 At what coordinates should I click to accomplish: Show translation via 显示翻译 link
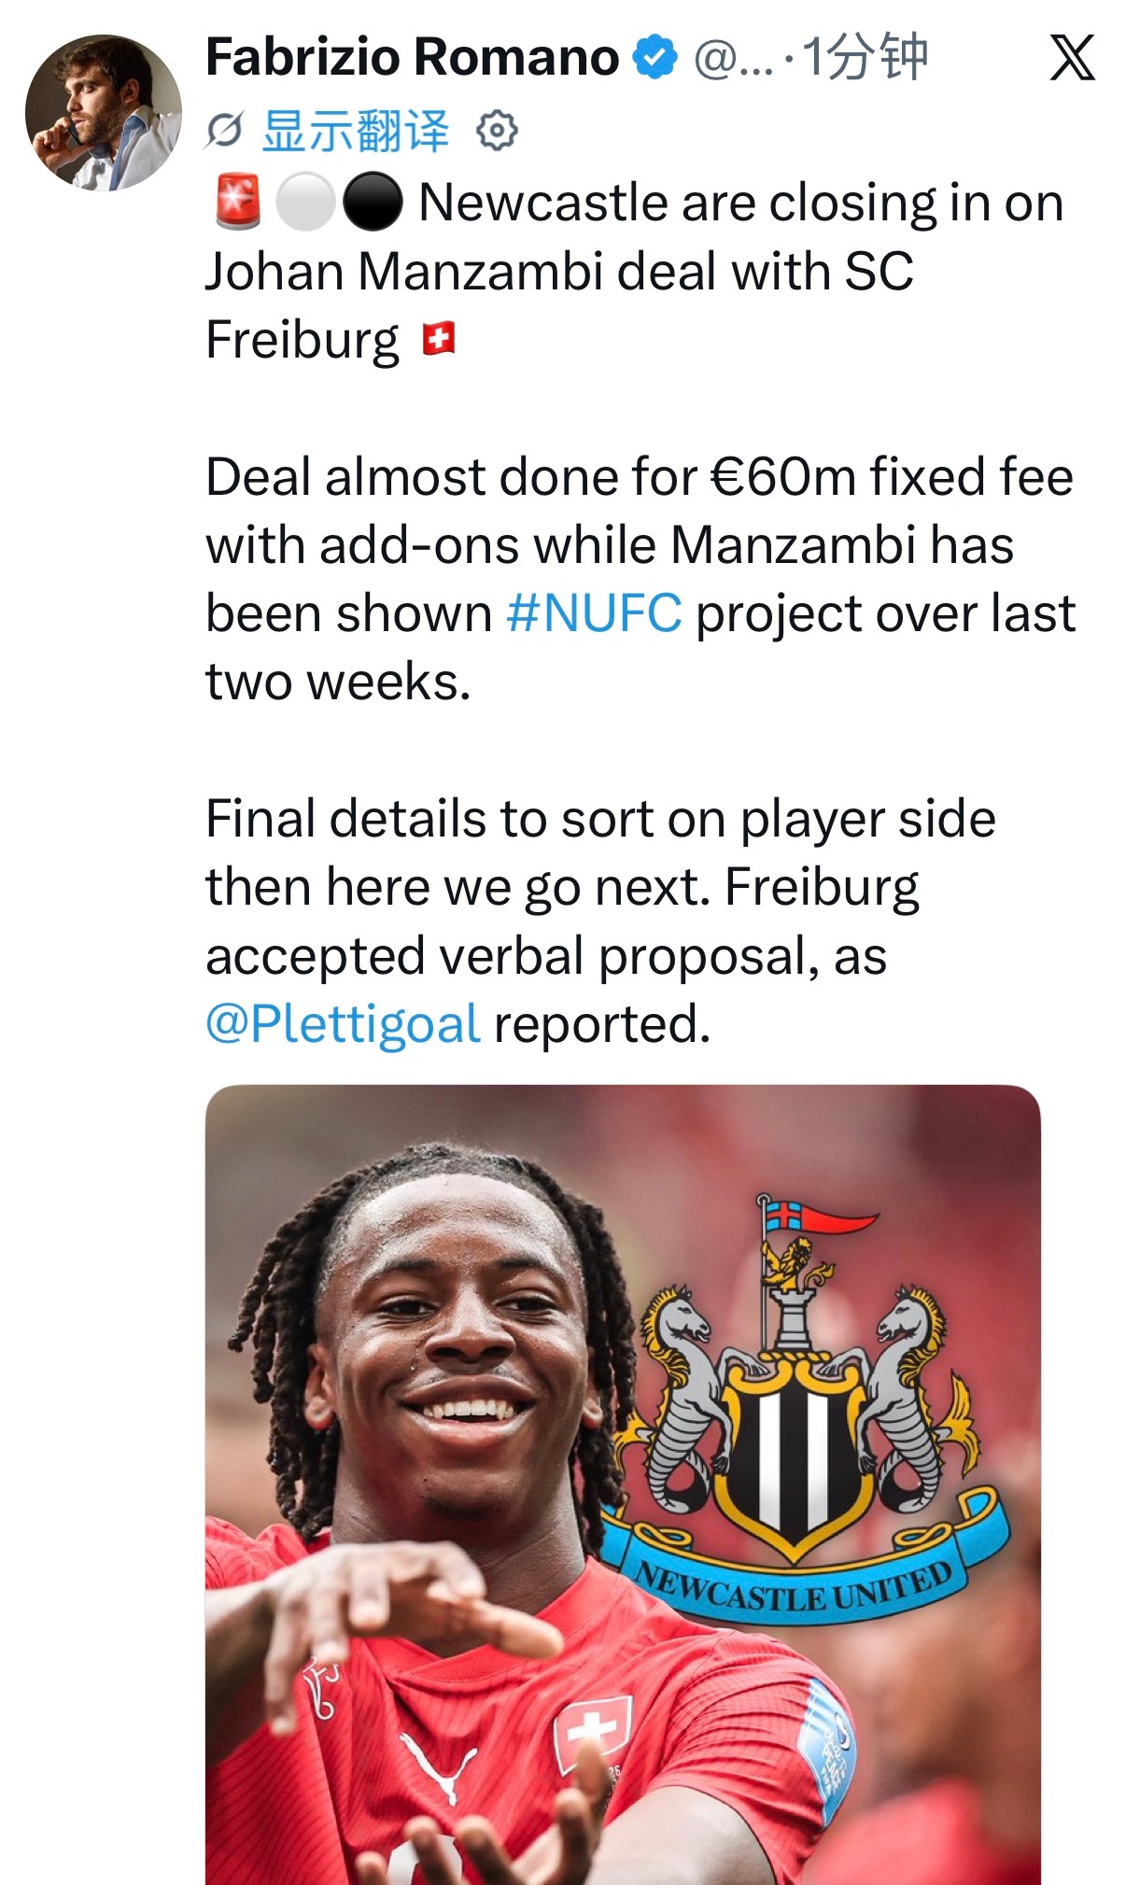356,131
